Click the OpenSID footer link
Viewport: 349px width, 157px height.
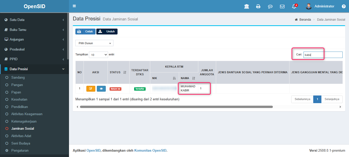(x=93, y=151)
